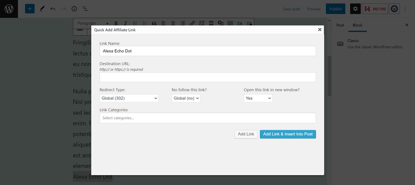The image size is (415, 185).
Task: Click the Link Name text field
Action: click(207, 51)
